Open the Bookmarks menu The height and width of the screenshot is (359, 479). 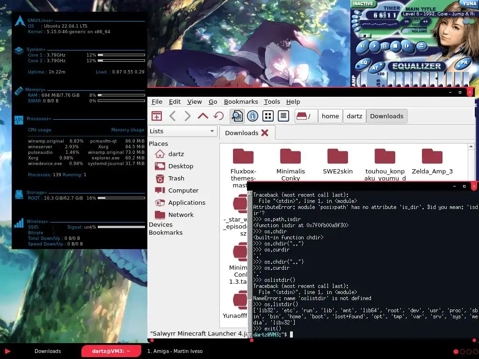click(x=241, y=101)
